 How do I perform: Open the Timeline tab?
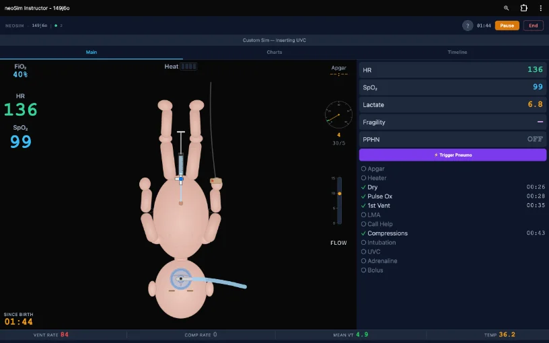click(x=457, y=52)
